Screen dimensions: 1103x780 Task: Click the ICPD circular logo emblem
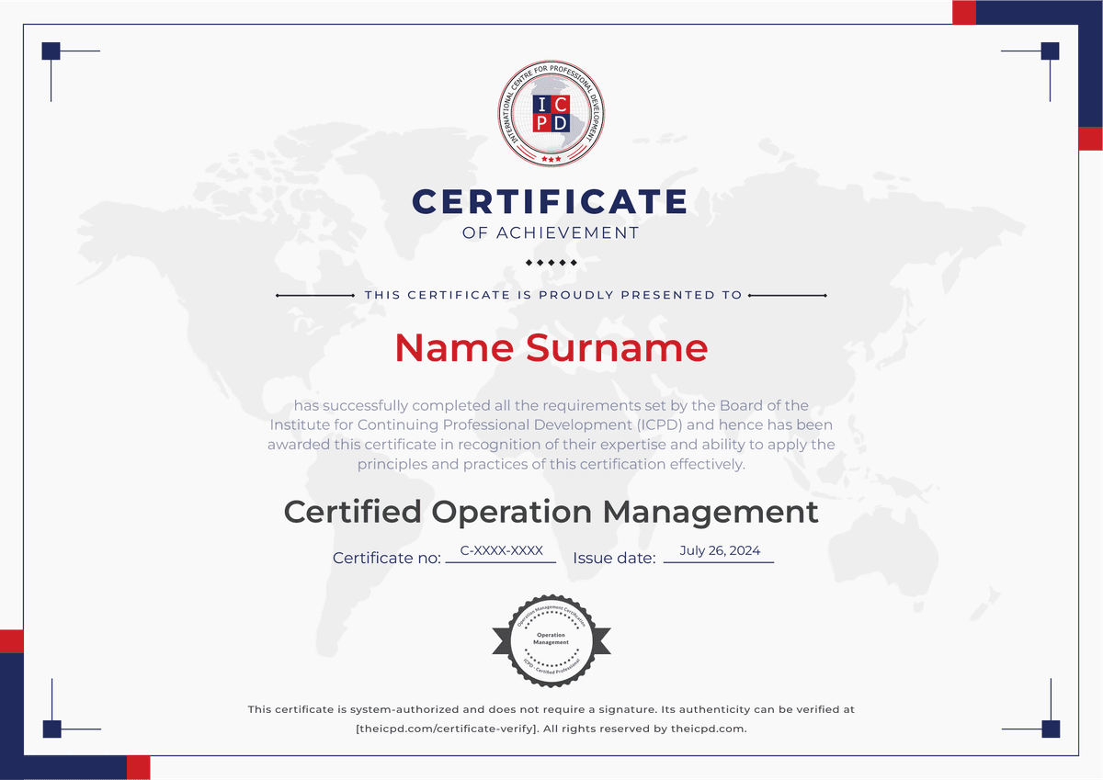[551, 115]
